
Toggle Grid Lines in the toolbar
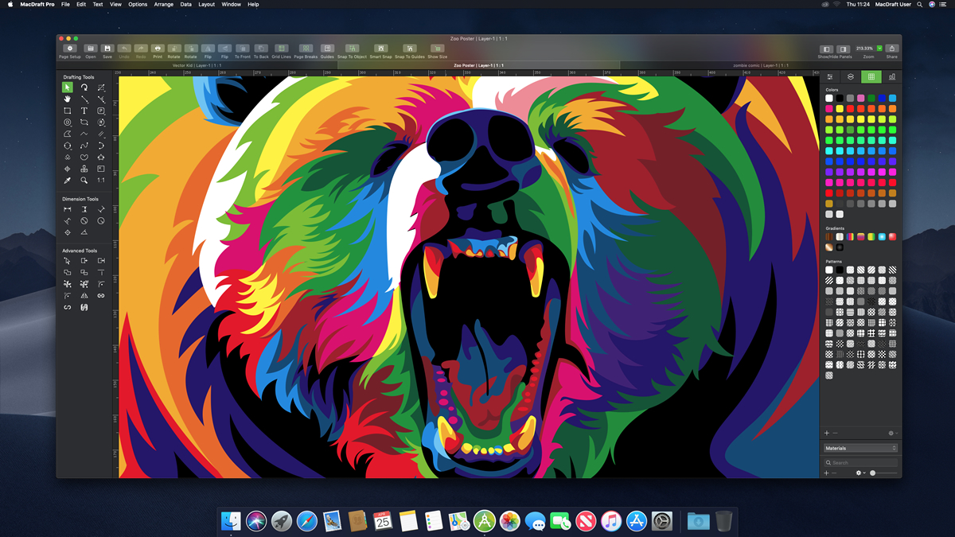[282, 48]
